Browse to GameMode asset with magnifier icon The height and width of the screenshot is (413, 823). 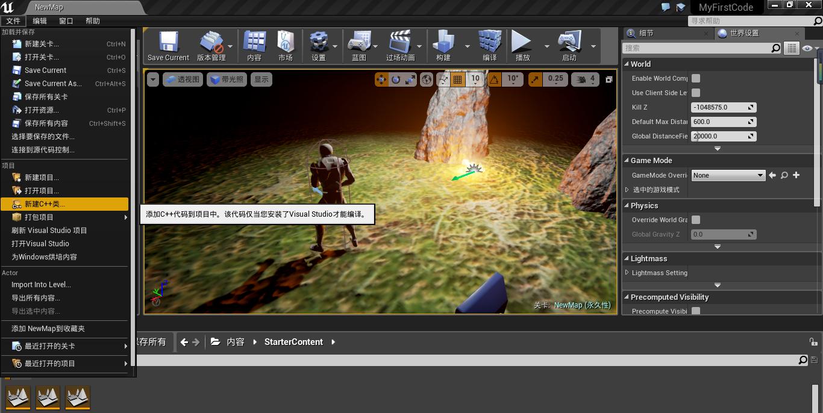784,175
